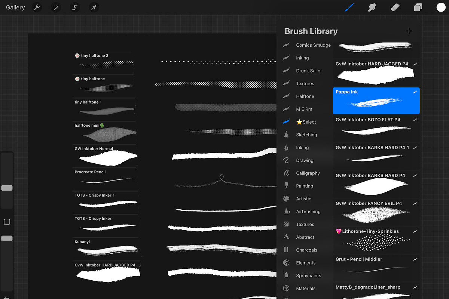The height and width of the screenshot is (299, 449).
Task: Open the Sketching brush set
Action: [306, 135]
